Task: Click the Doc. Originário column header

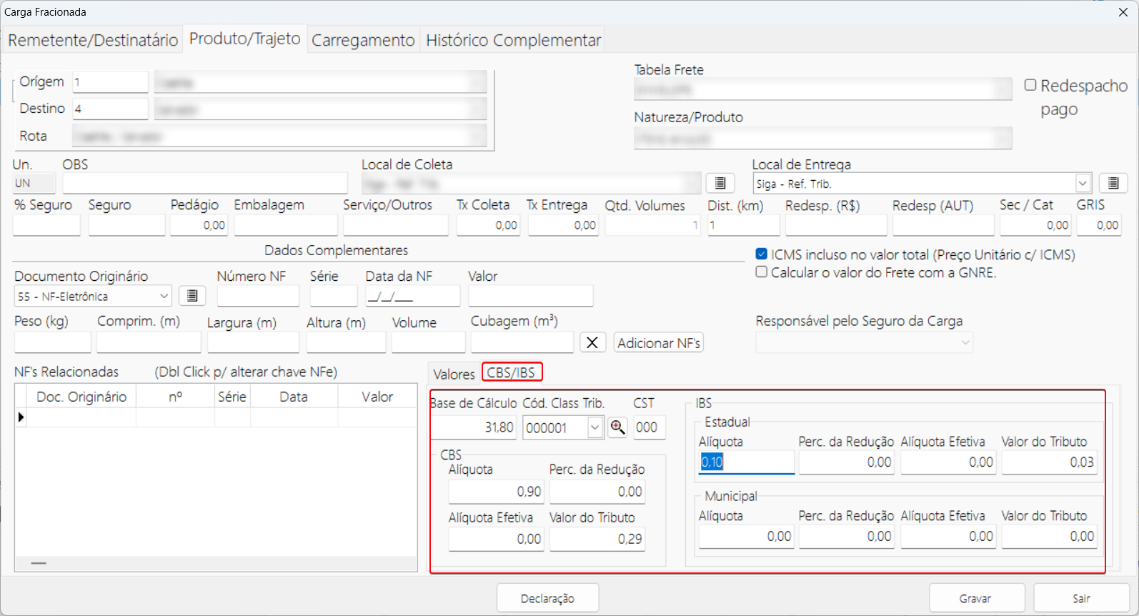Action: click(81, 397)
